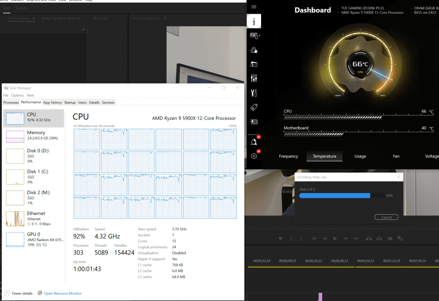
Task: Open User Center notification icon
Action: (x=254, y=142)
